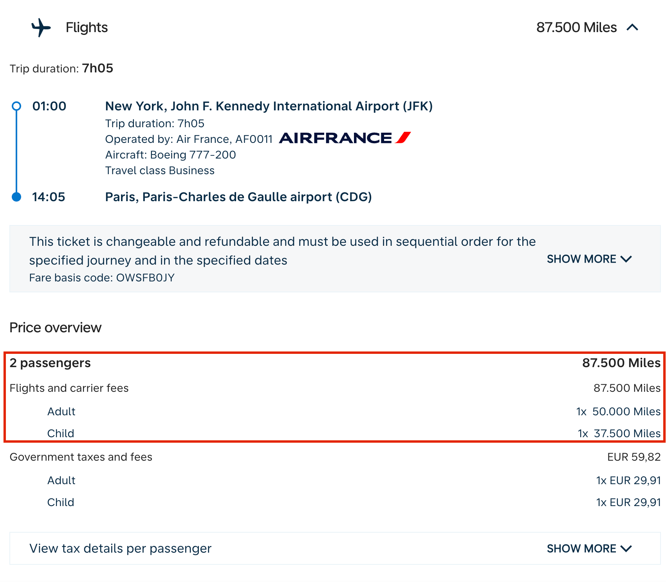Click the Flights section heading
Viewport: 666px width, 582px height.
point(87,27)
